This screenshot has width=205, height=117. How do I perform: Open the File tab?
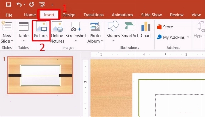pos(9,15)
